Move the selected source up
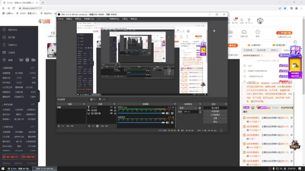The height and width of the screenshot is (171, 305). pos(102,126)
